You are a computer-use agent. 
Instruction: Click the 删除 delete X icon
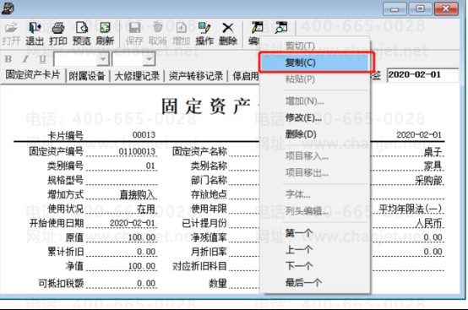(228, 34)
